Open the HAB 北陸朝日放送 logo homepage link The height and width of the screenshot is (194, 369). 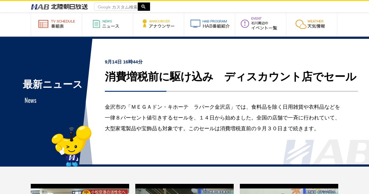tap(59, 7)
